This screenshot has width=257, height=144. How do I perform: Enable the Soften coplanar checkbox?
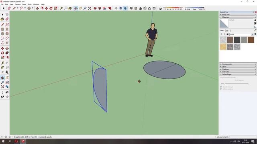(x=221, y=89)
